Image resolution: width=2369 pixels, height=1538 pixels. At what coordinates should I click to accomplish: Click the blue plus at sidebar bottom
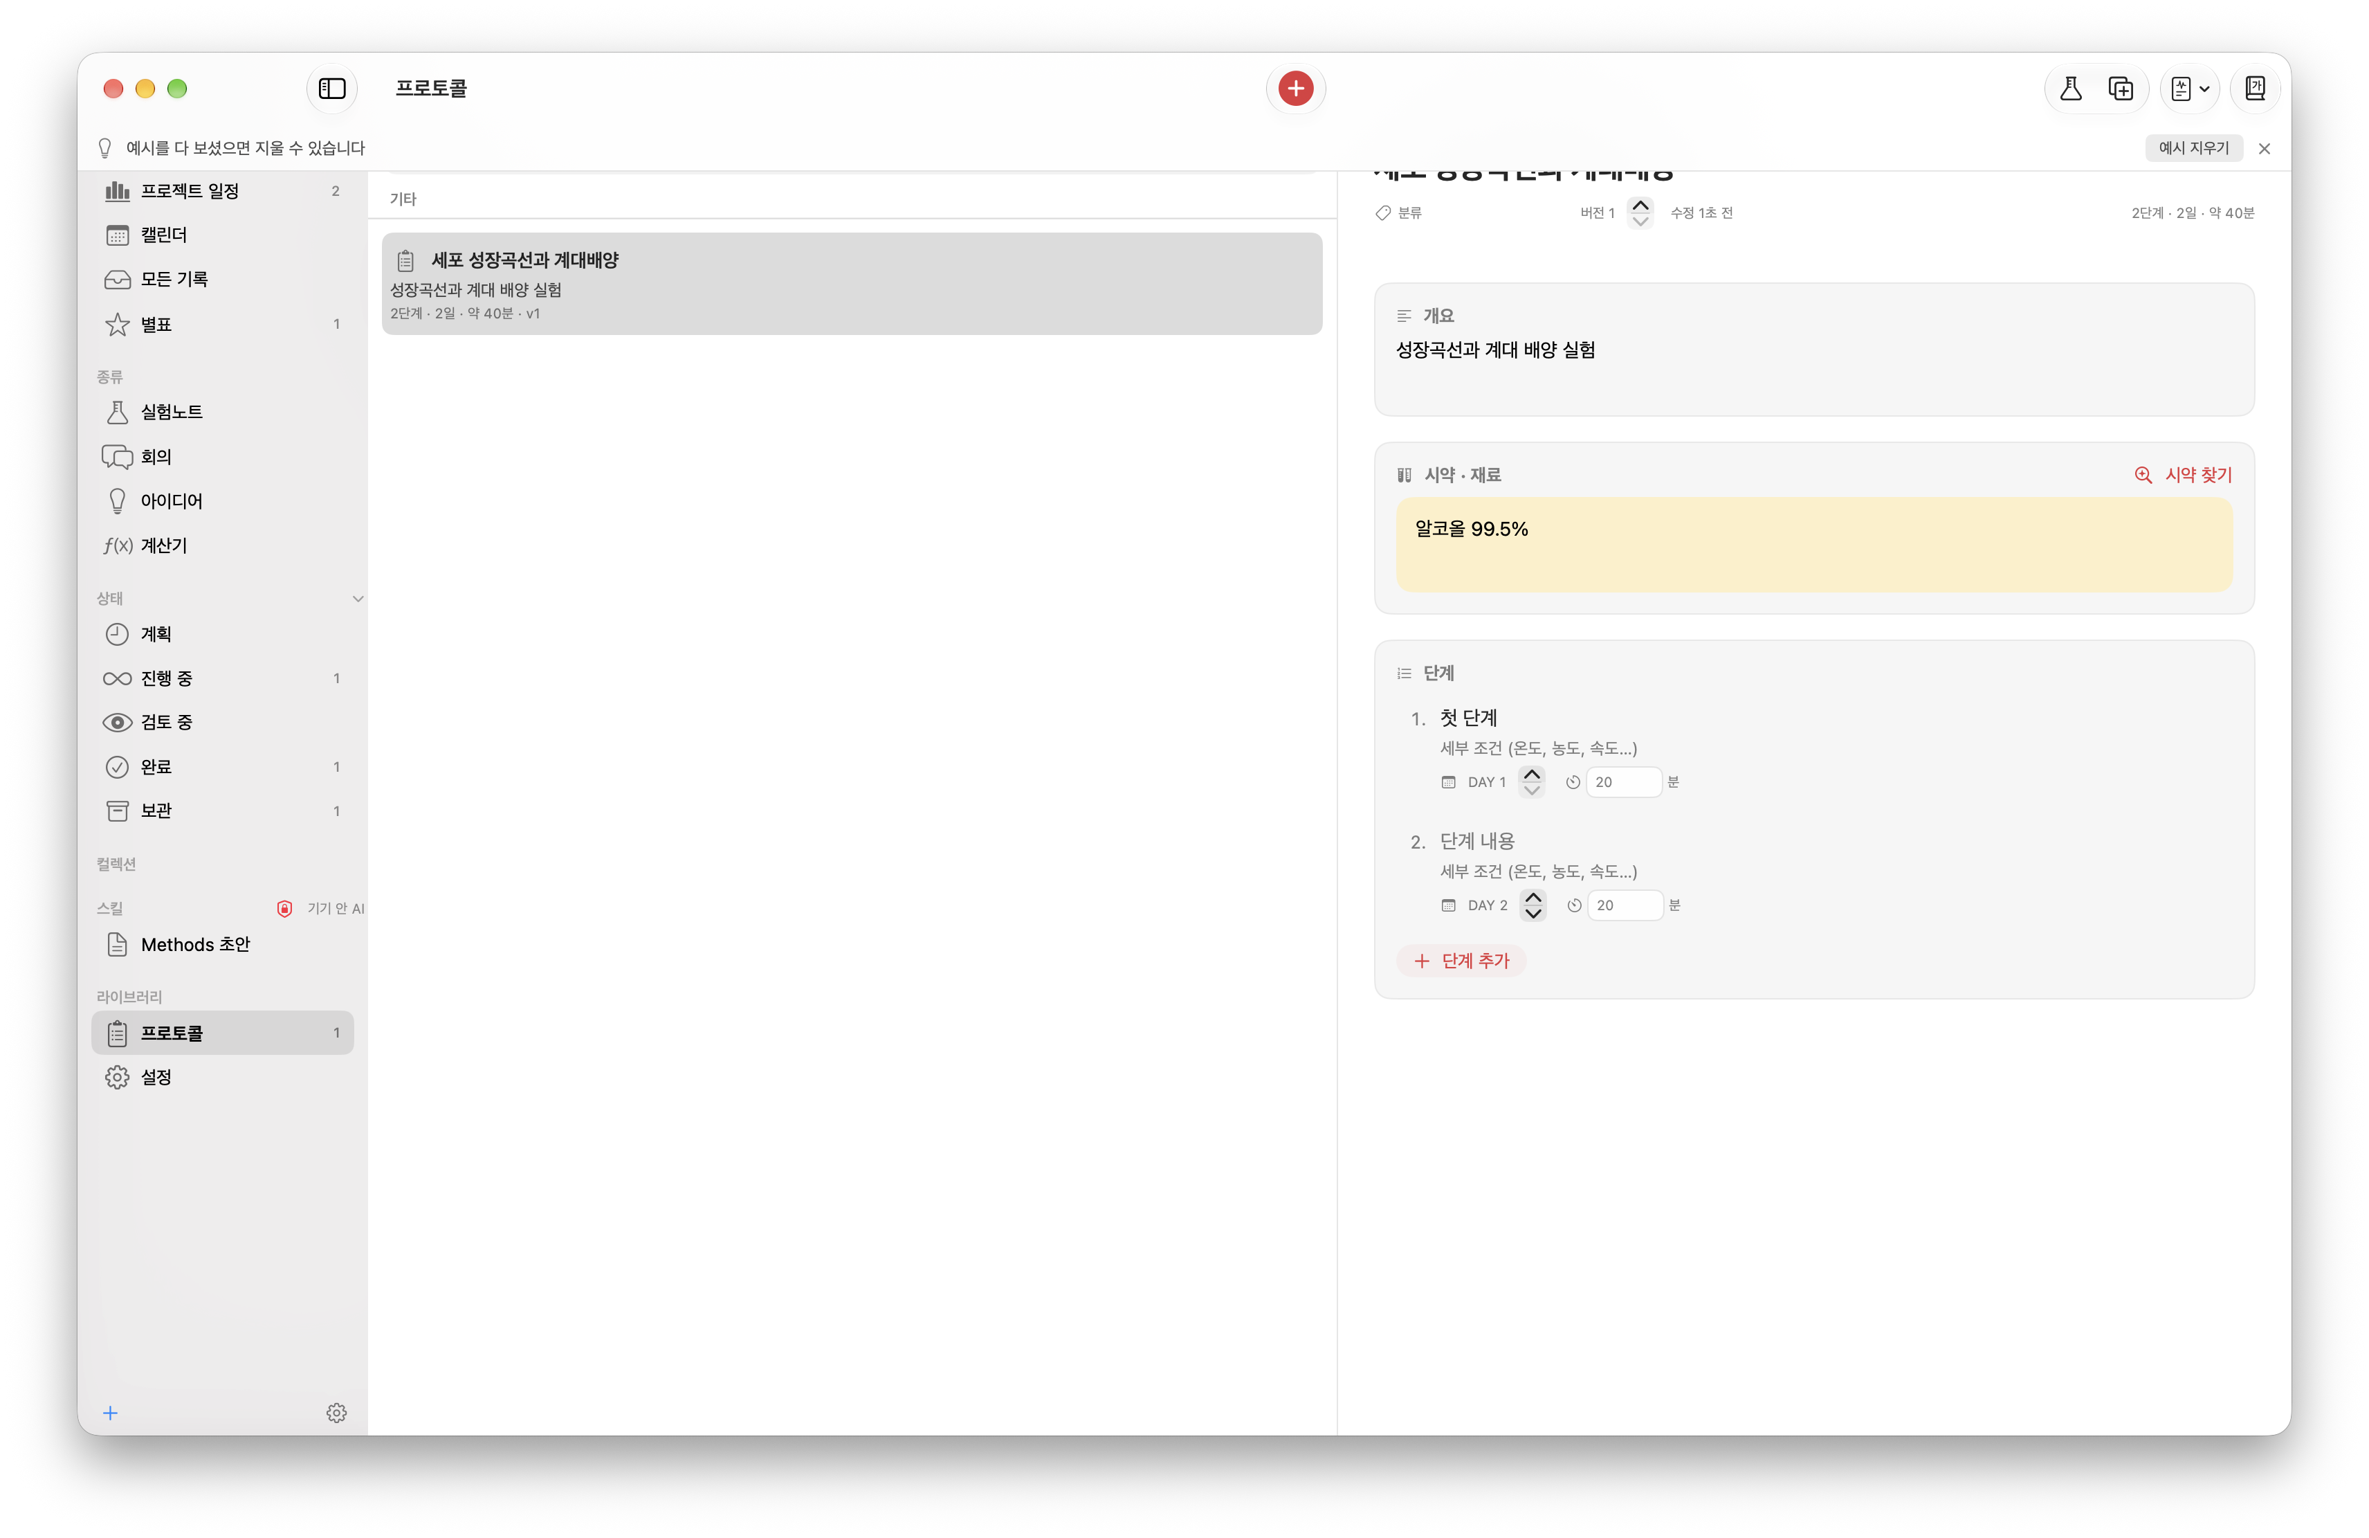[x=111, y=1413]
